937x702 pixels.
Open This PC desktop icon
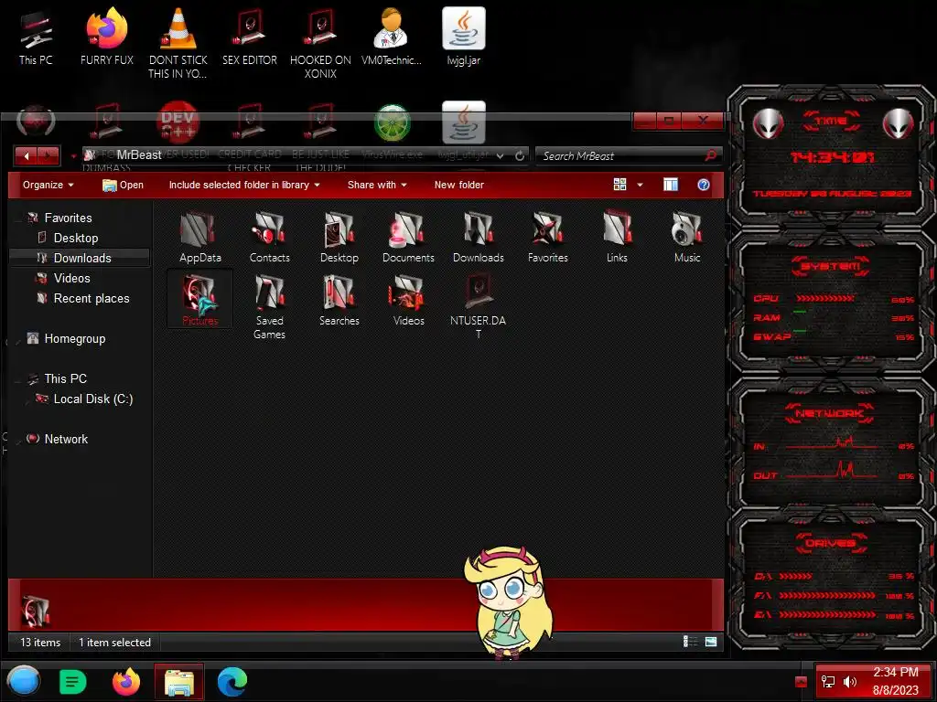pos(36,38)
